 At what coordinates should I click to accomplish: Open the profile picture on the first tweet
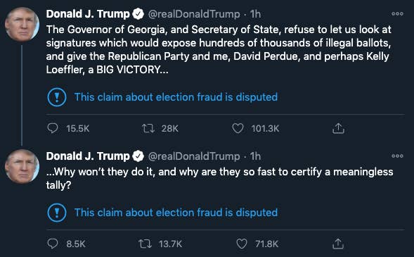click(x=22, y=25)
